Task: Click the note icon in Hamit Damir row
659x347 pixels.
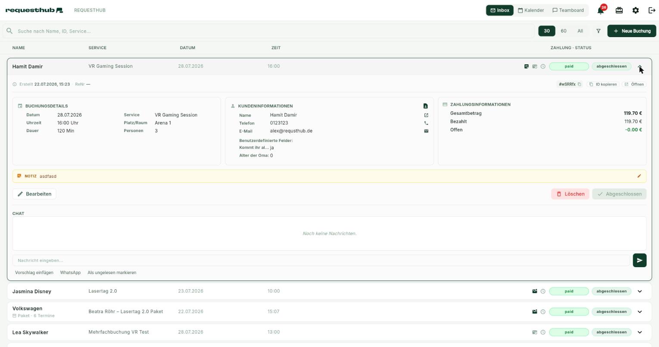Action: click(x=526, y=66)
